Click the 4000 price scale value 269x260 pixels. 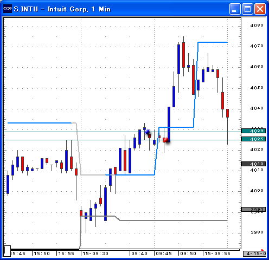[257, 191]
